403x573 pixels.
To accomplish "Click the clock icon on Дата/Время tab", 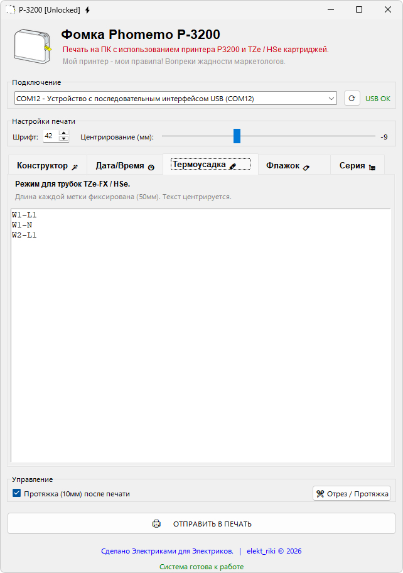I will [x=151, y=167].
